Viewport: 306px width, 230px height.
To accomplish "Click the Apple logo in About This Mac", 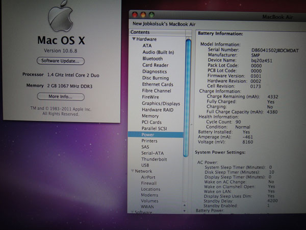I will (x=61, y=15).
